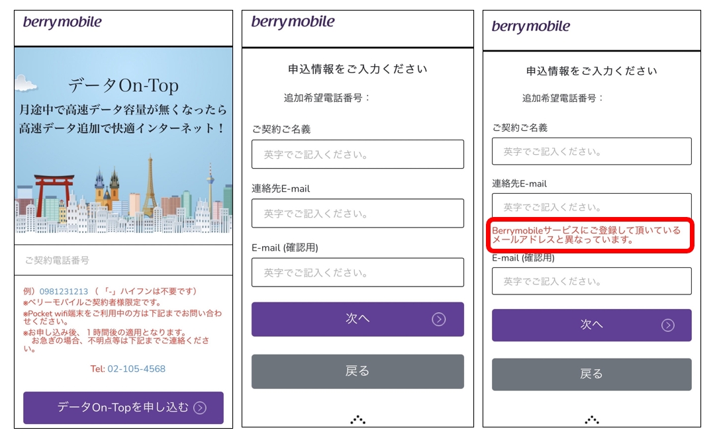Click dotted triangle icon at right screen bottom
The width and height of the screenshot is (717, 436).
592,419
